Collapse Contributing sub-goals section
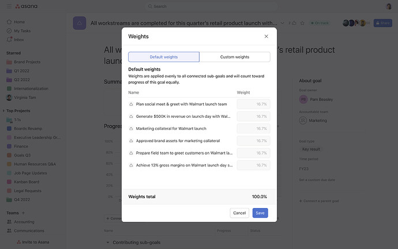 coord(108,243)
